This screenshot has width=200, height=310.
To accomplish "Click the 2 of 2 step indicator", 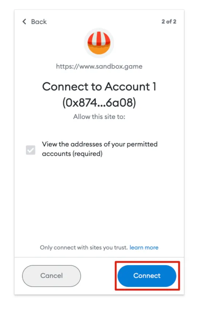I will [169, 22].
